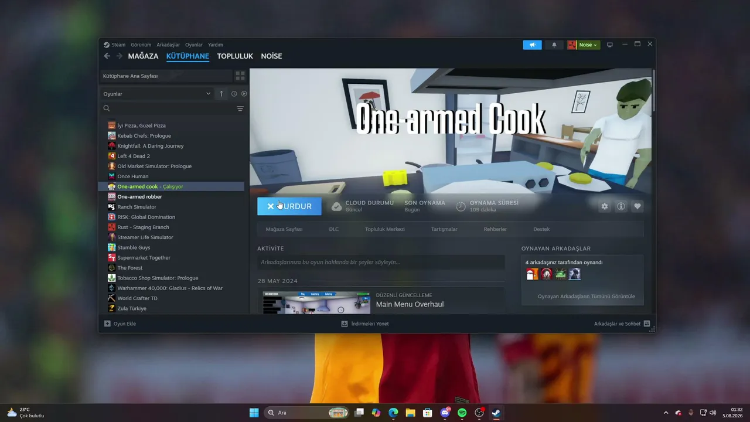
Task: Stop the game with DURDUR button
Action: click(x=289, y=206)
